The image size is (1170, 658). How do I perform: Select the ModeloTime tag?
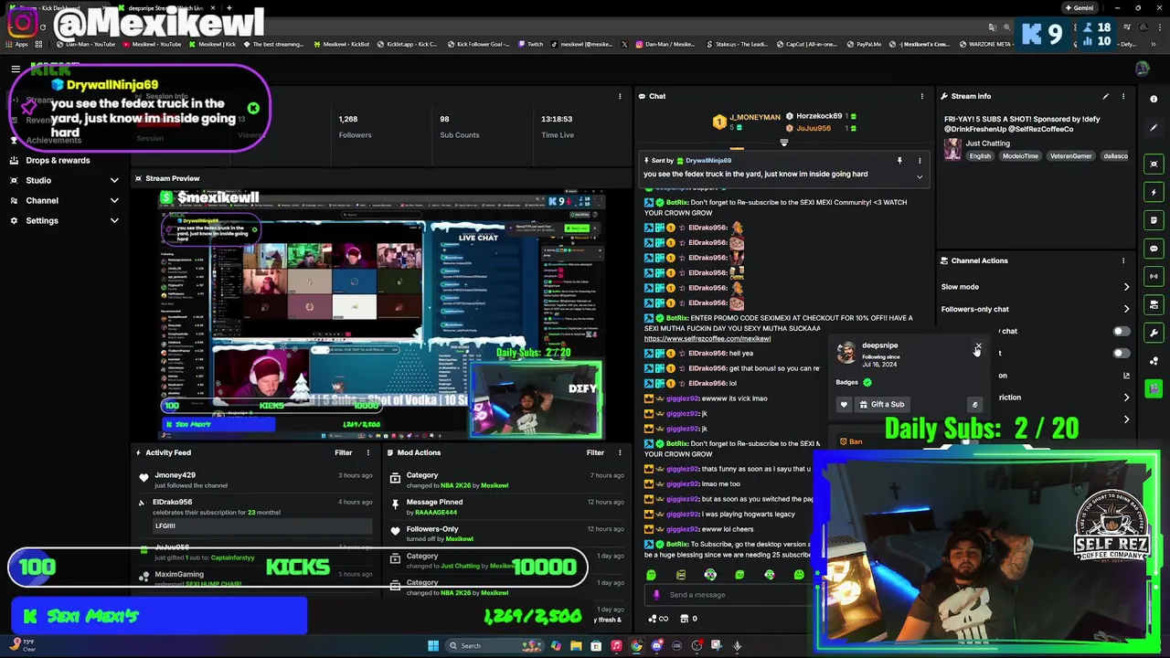(1020, 156)
